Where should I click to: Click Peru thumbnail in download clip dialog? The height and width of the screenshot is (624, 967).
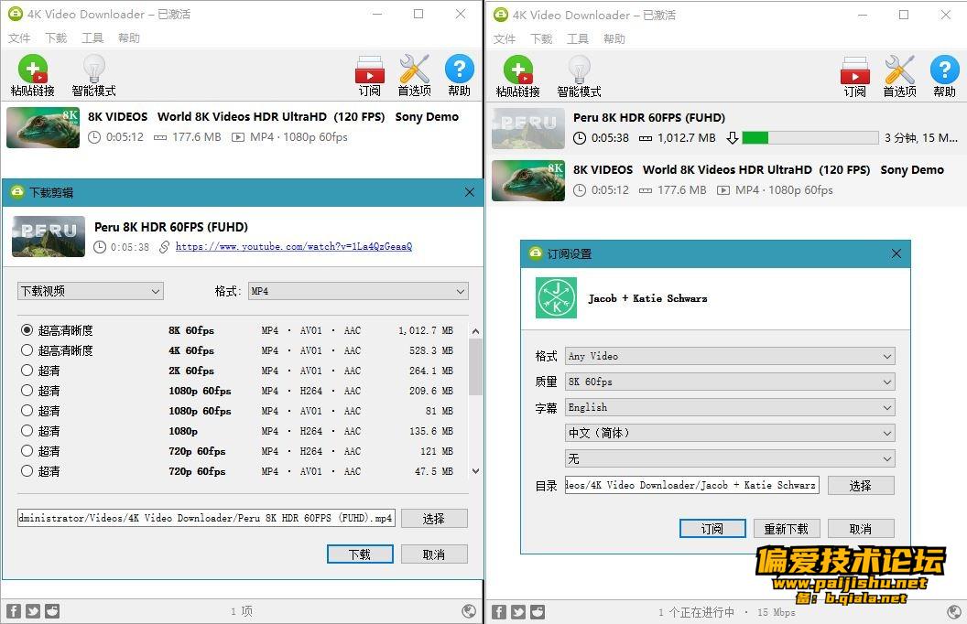49,236
